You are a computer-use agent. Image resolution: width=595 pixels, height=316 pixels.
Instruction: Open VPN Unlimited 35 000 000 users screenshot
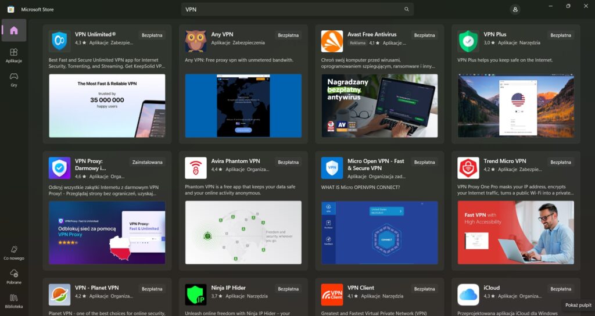tap(107, 106)
